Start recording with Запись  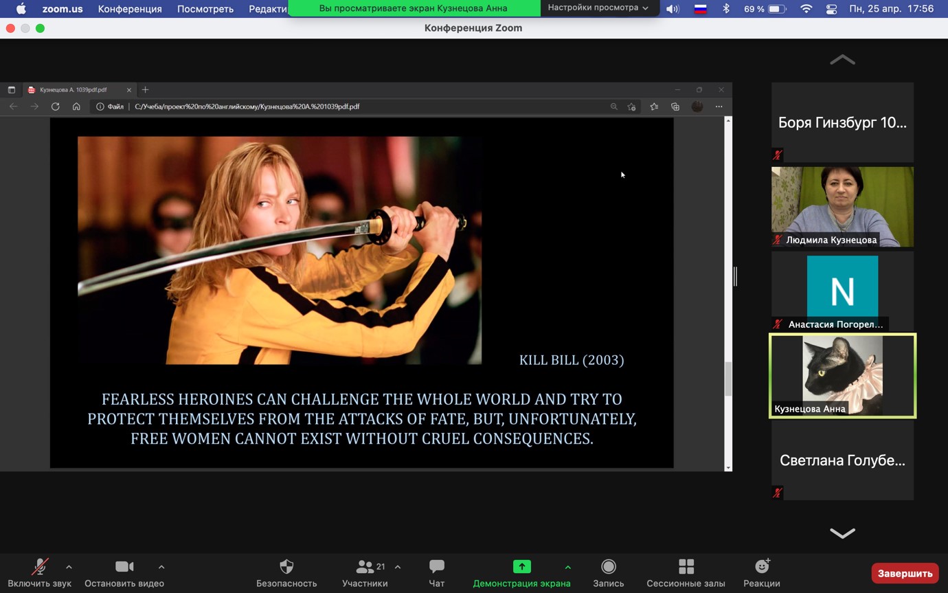608,573
